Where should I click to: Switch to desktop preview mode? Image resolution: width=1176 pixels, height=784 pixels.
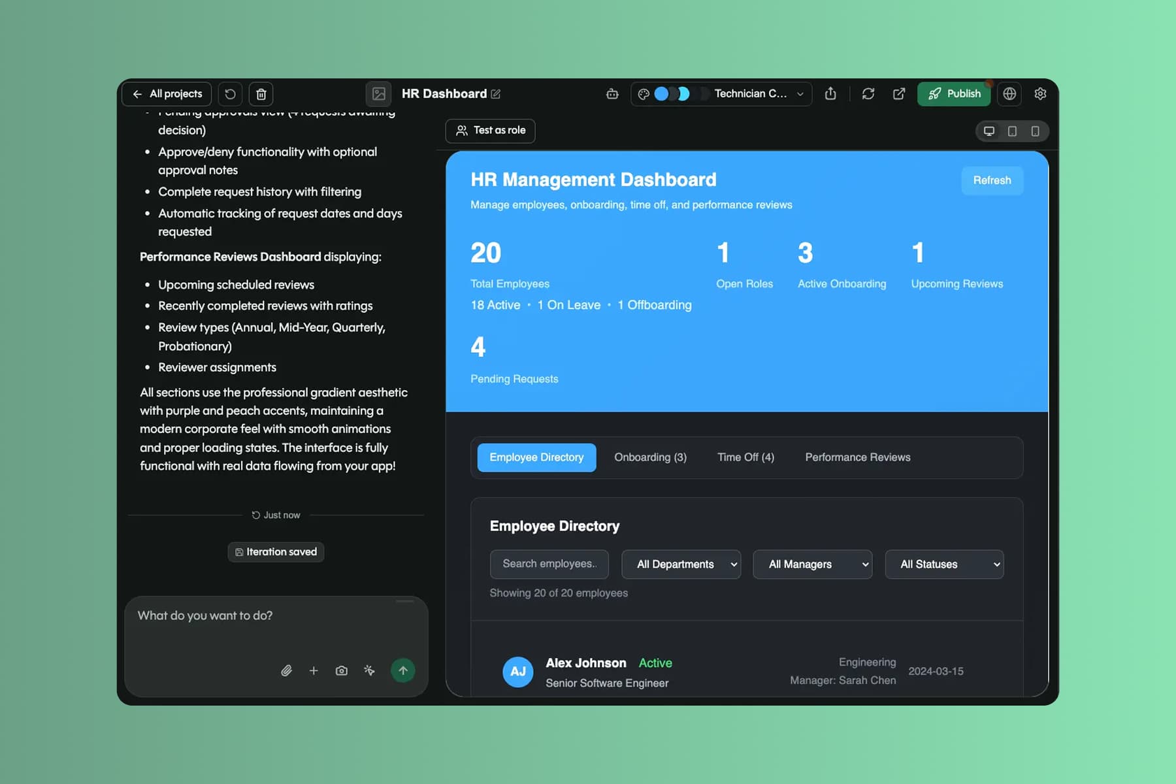click(x=989, y=131)
